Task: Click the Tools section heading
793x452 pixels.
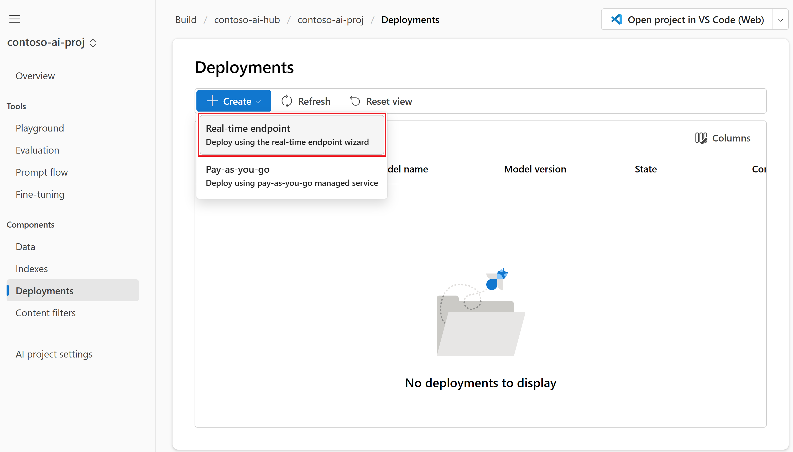Action: pos(16,106)
